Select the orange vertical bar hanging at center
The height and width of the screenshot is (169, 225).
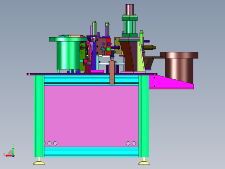[112, 72]
